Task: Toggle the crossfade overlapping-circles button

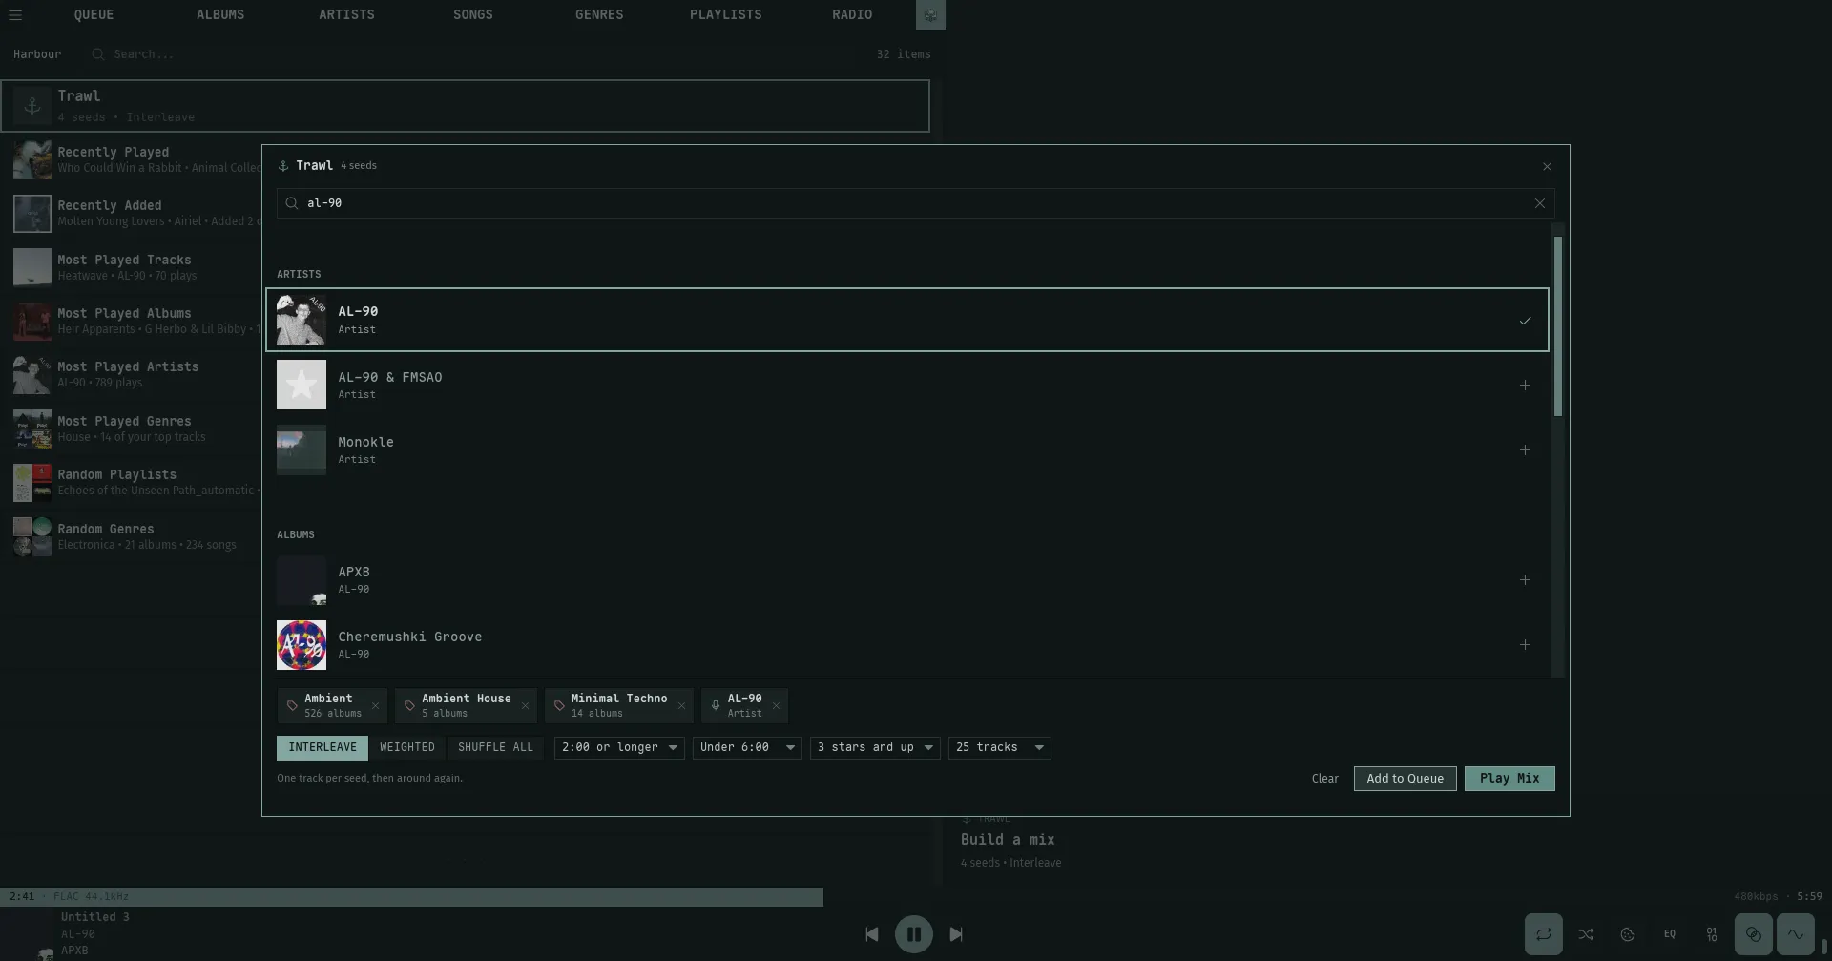Action: 1754,934
